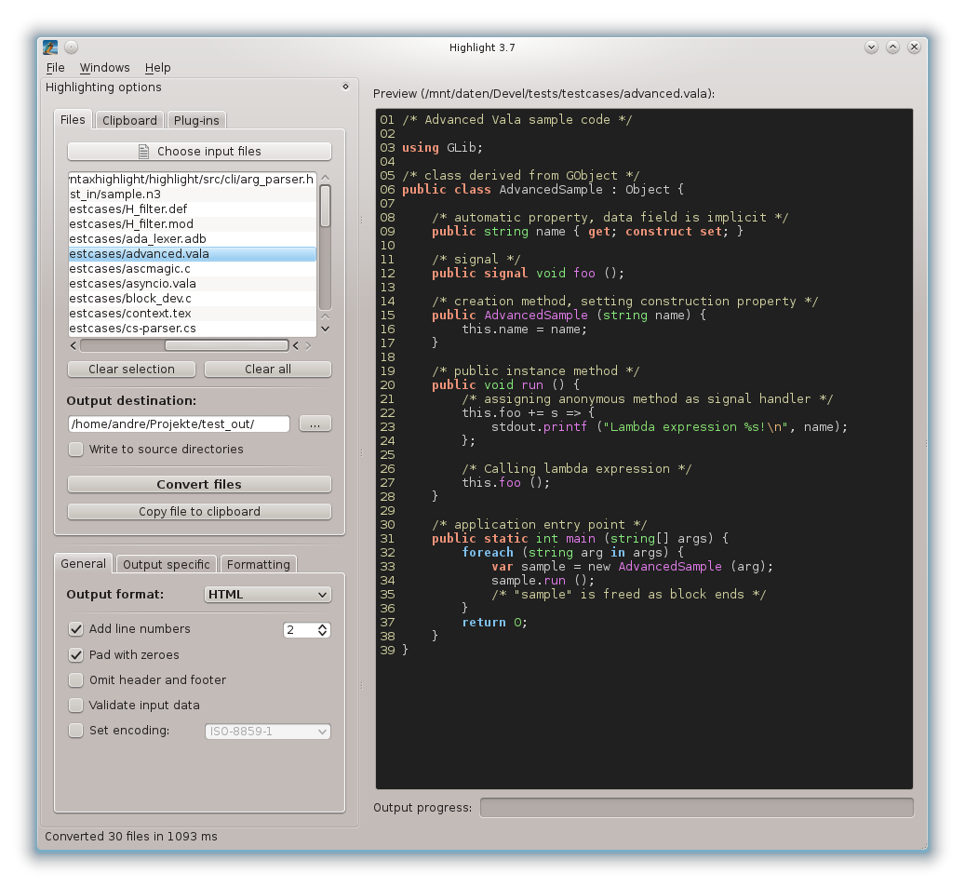Viewport: 965px width, 887px height.
Task: Open the Help menu
Action: tap(157, 68)
